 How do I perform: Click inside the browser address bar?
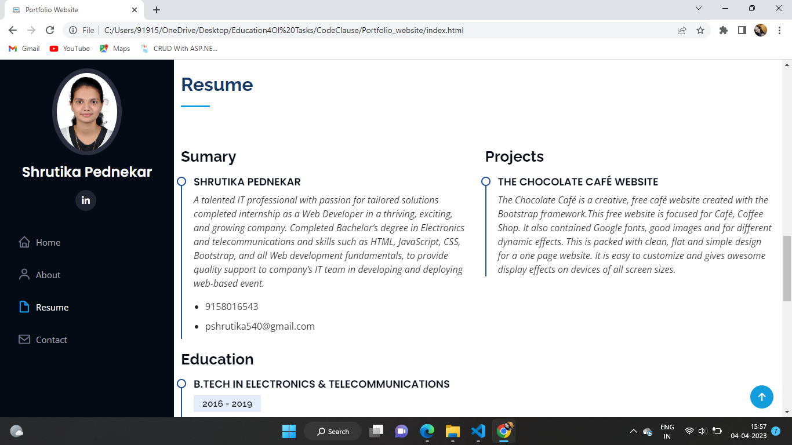point(348,30)
